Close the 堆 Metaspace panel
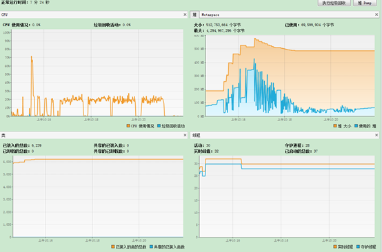This screenshot has height=252, width=382. pos(376,14)
